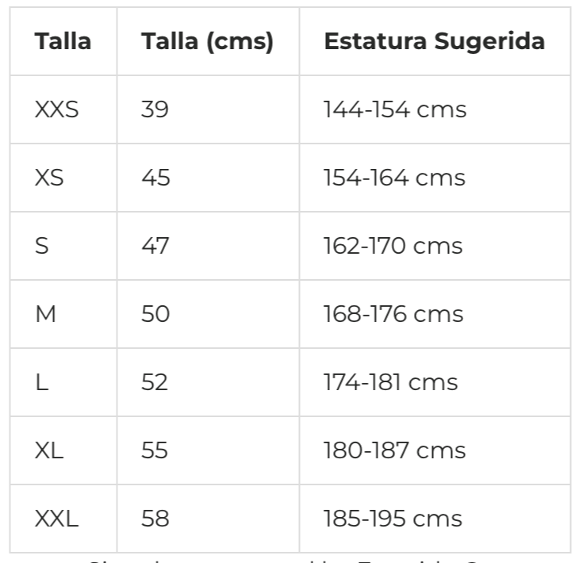Image resolution: width=579 pixels, height=563 pixels.
Task: Click the L size cell
Action: point(63,382)
